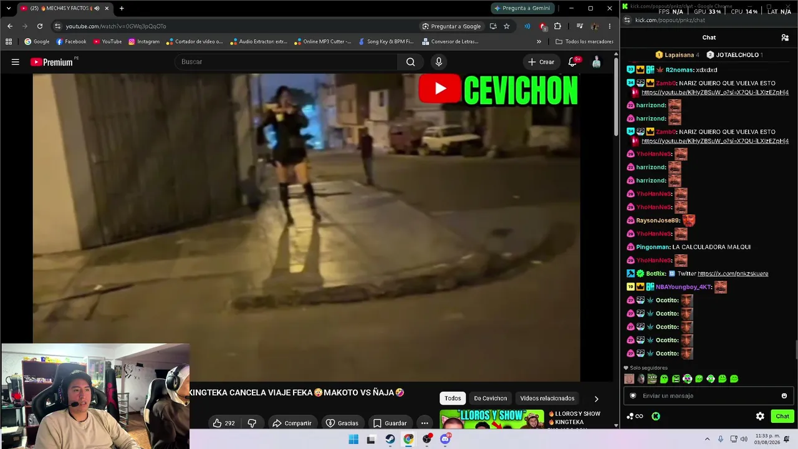Image resolution: width=798 pixels, height=449 pixels.
Task: Open Chrome three-dot menu
Action: (609, 26)
